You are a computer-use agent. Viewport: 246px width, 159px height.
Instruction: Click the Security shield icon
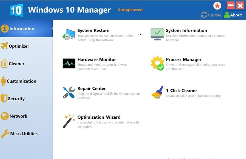pyautogui.click(x=4, y=98)
